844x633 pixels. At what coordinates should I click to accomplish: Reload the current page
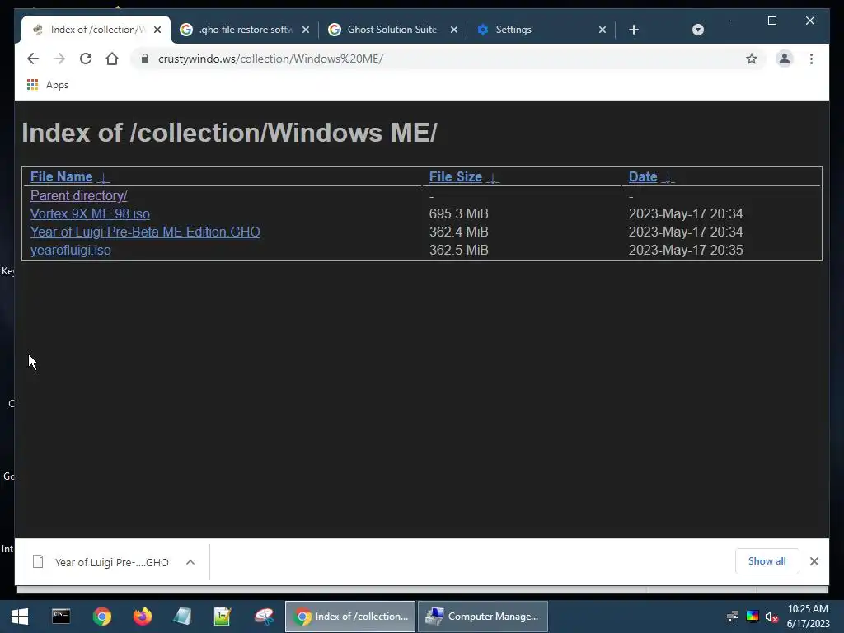(86, 59)
